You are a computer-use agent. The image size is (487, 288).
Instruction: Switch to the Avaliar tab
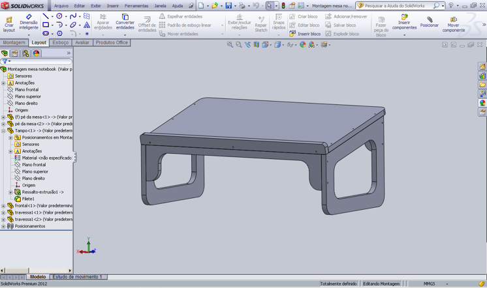coord(82,42)
